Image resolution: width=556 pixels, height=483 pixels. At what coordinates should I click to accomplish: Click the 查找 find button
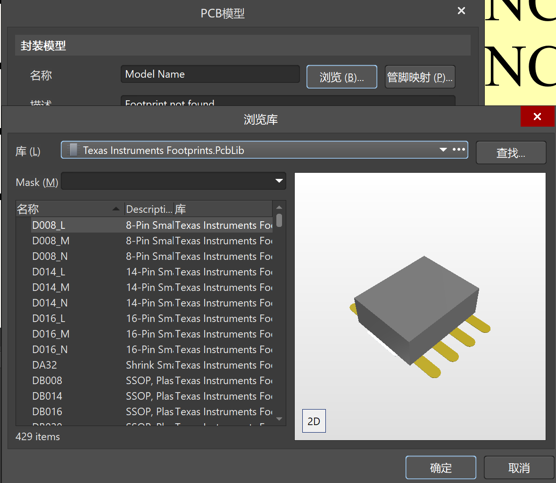[x=511, y=153]
